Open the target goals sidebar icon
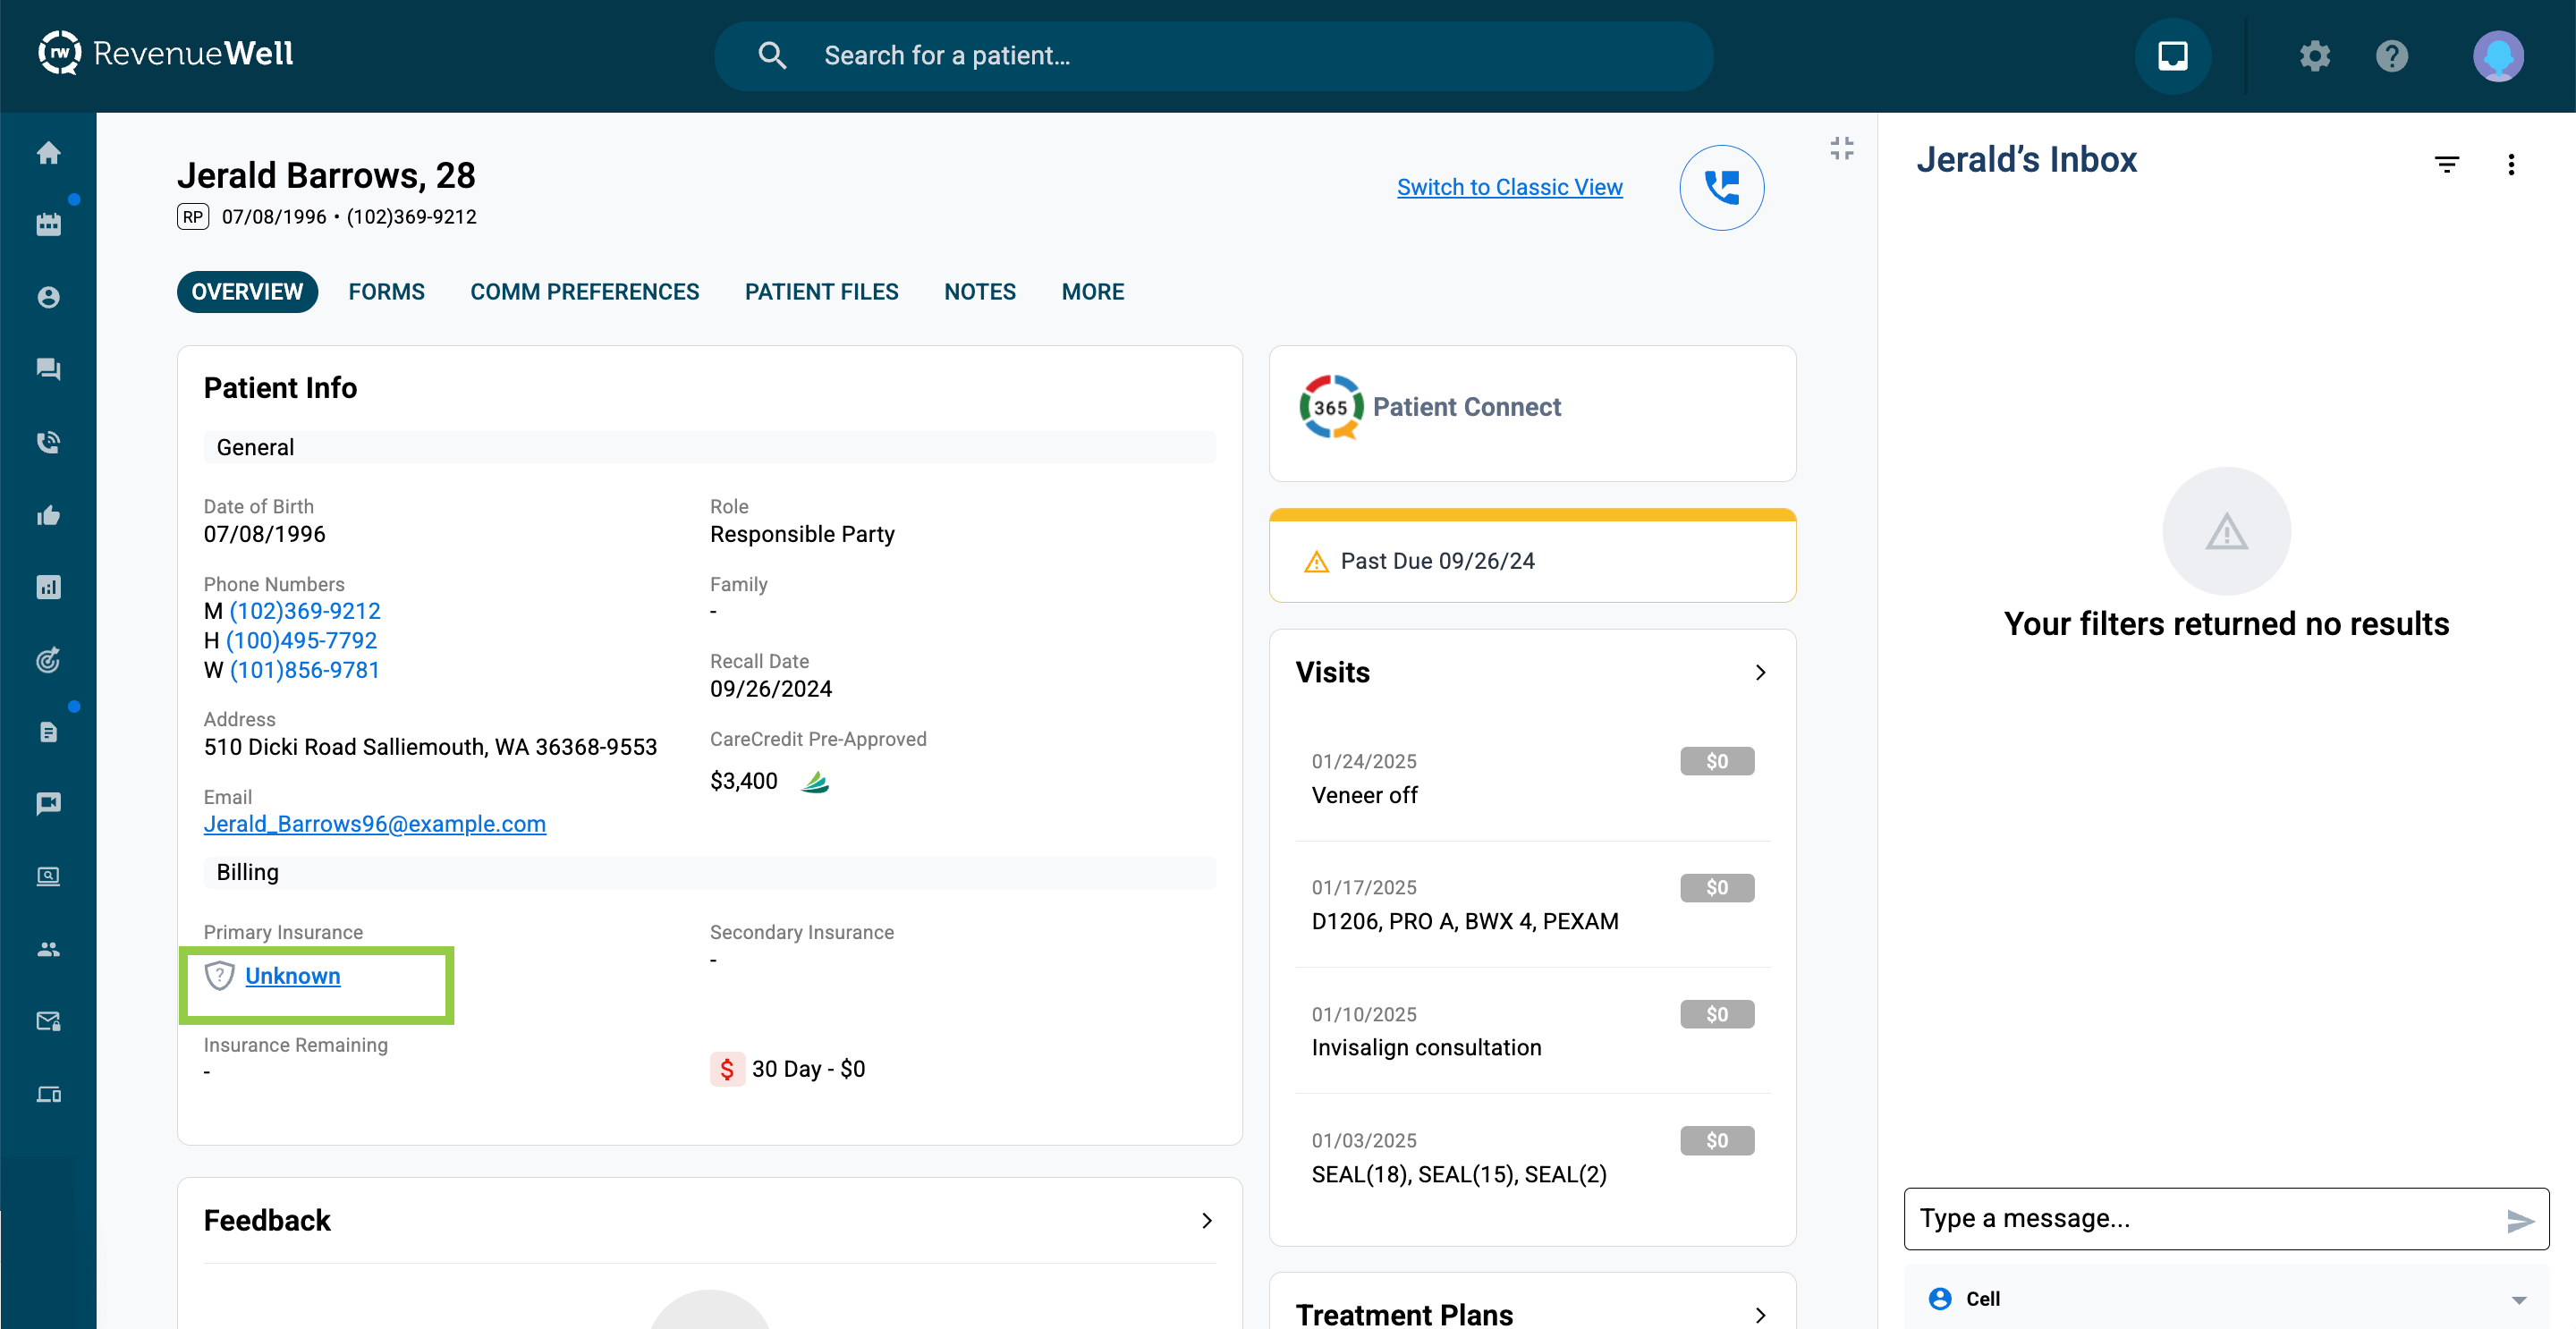Image resolution: width=2576 pixels, height=1329 pixels. coord(48,660)
